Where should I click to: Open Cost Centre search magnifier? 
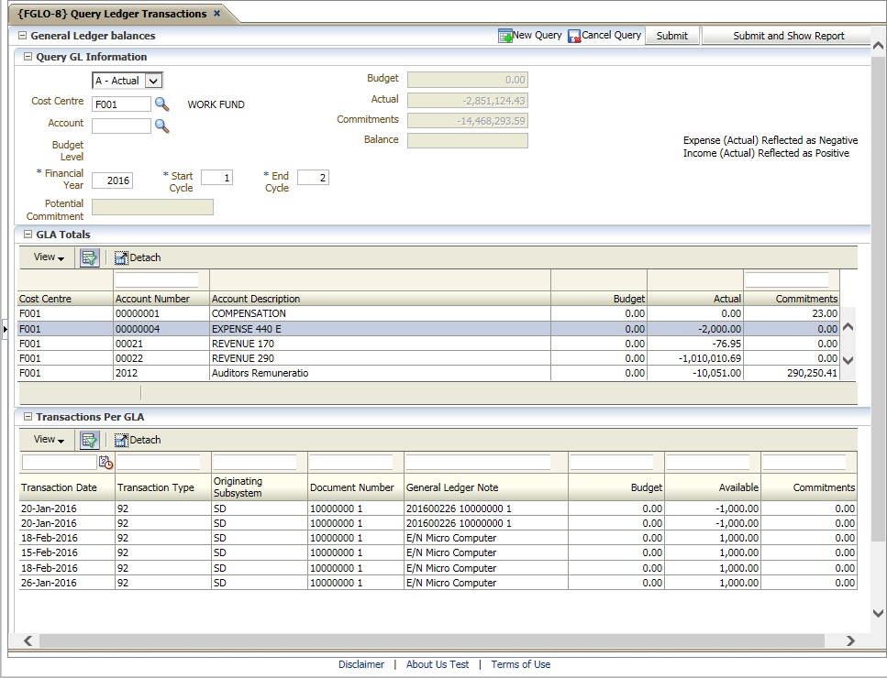tap(161, 104)
